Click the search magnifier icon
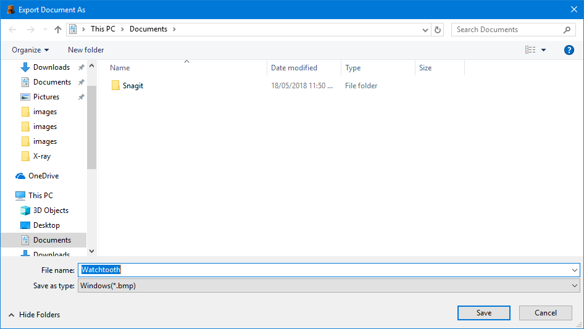The height and width of the screenshot is (329, 584). [x=567, y=30]
